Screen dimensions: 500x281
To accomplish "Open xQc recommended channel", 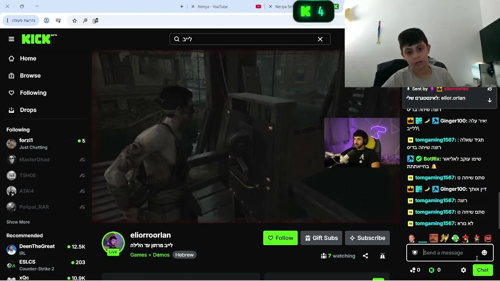I will point(46,278).
